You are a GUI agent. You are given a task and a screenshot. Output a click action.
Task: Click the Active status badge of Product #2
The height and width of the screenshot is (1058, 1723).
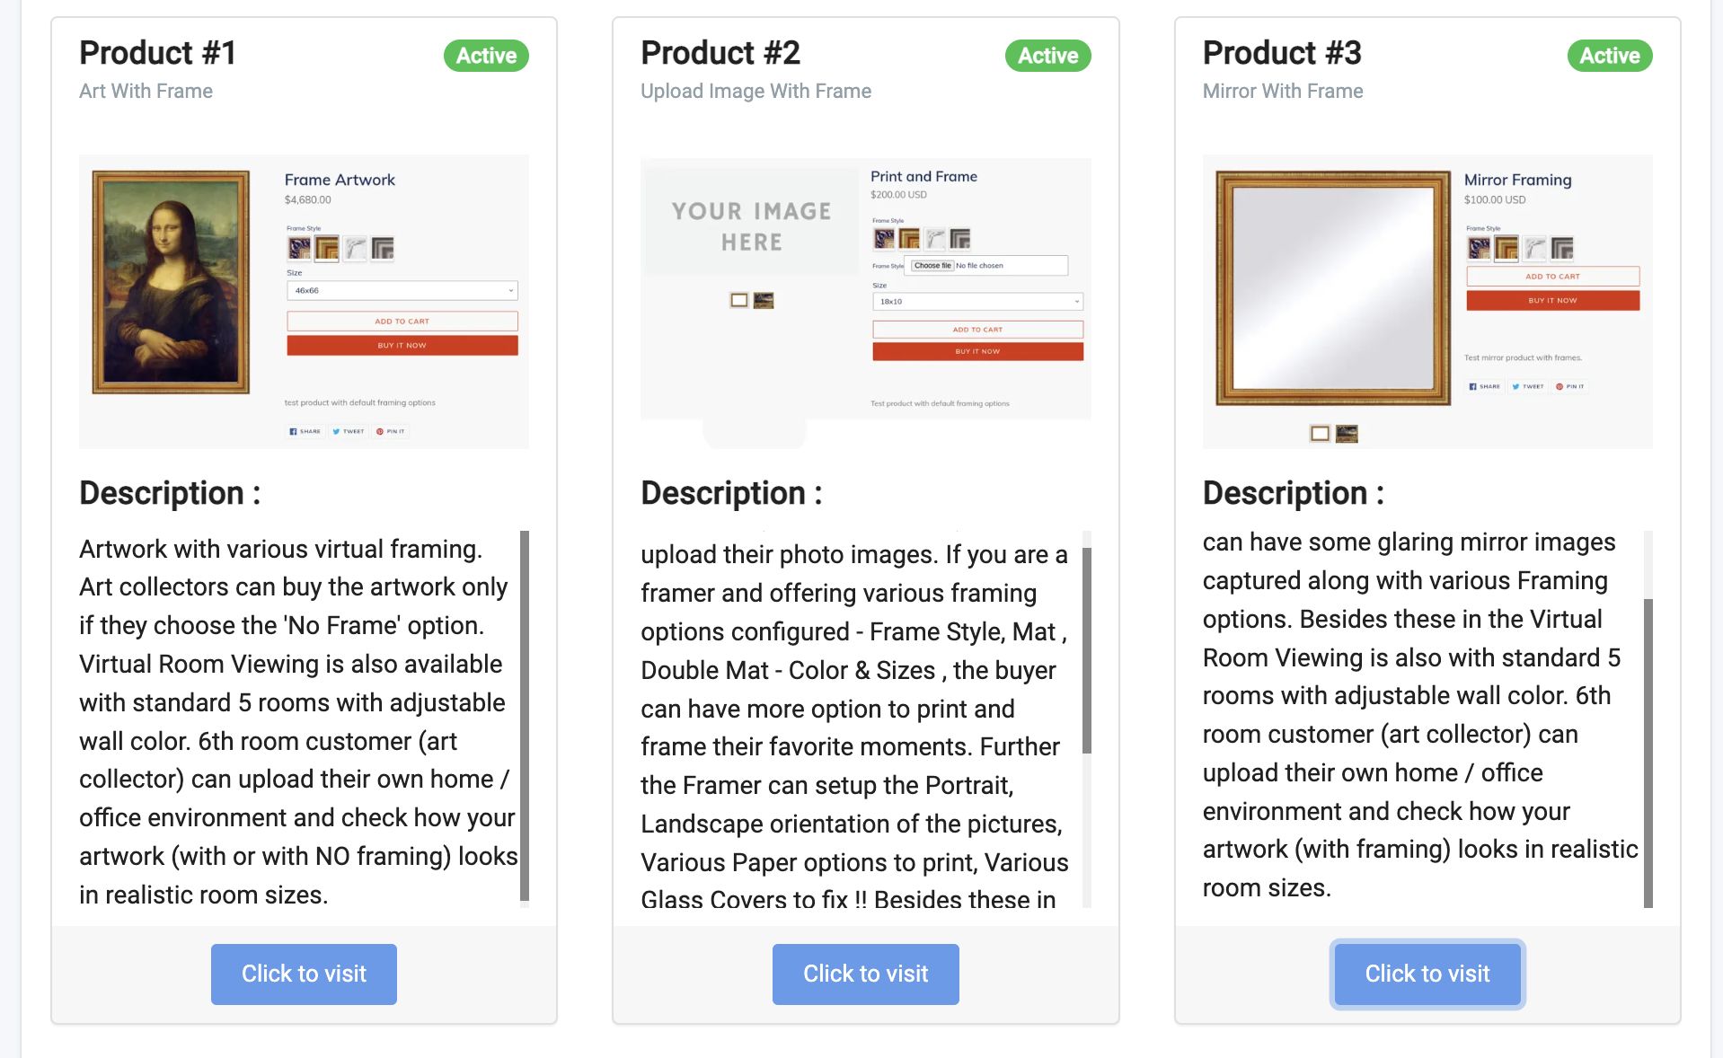coord(1047,56)
